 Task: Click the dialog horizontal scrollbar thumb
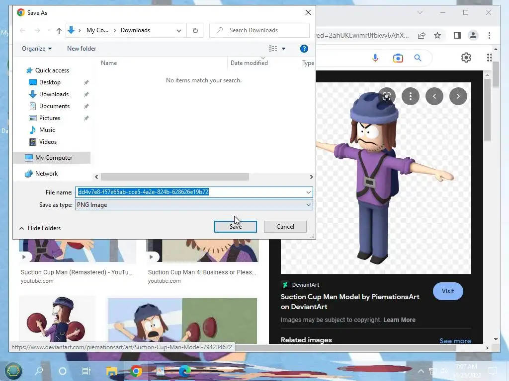click(x=174, y=177)
